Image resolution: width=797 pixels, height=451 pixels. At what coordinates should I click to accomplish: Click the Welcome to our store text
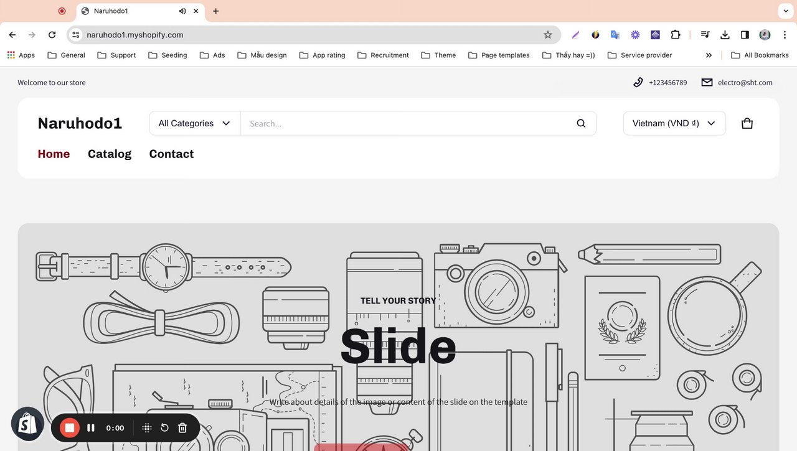point(52,82)
